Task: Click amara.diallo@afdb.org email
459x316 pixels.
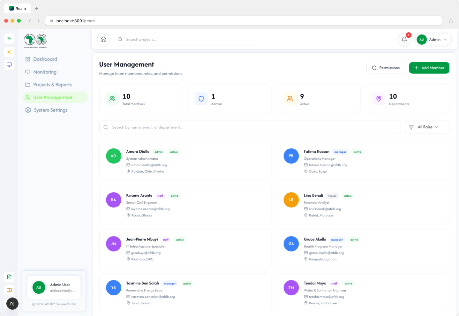Action: point(149,165)
